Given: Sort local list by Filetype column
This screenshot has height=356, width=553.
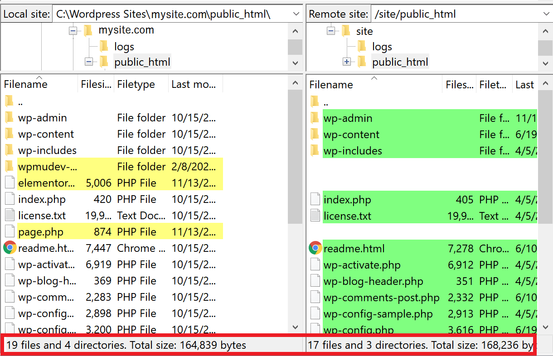Looking at the screenshot, I should coord(141,84).
